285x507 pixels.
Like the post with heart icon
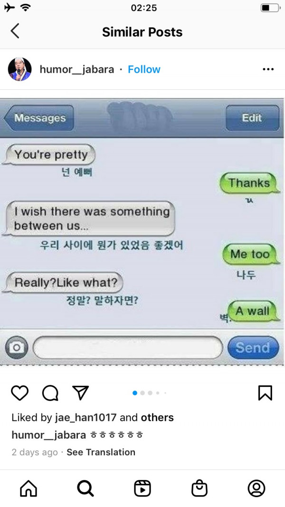coord(19,393)
